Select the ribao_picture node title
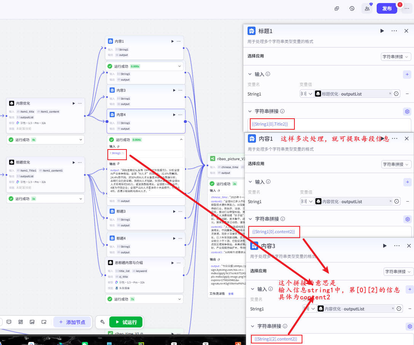The width and height of the screenshot is (414, 345). (231, 159)
